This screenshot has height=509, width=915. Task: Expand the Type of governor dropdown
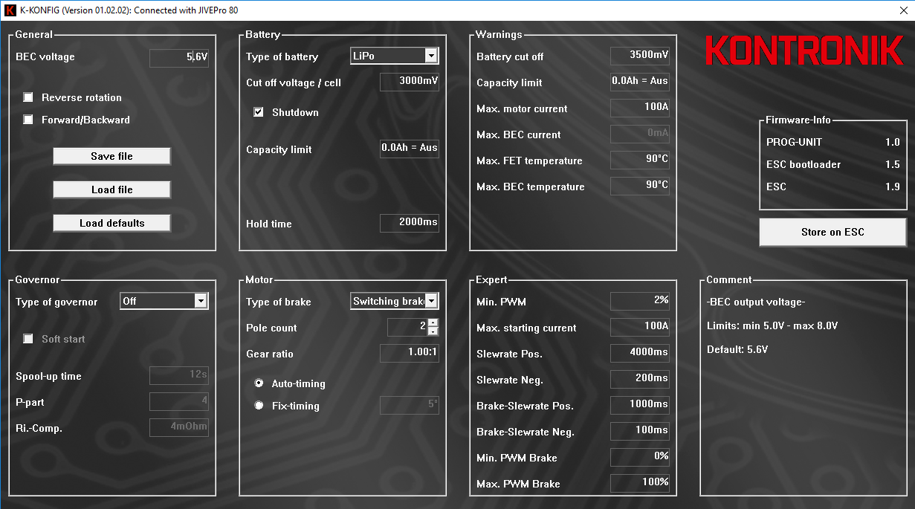click(x=201, y=301)
